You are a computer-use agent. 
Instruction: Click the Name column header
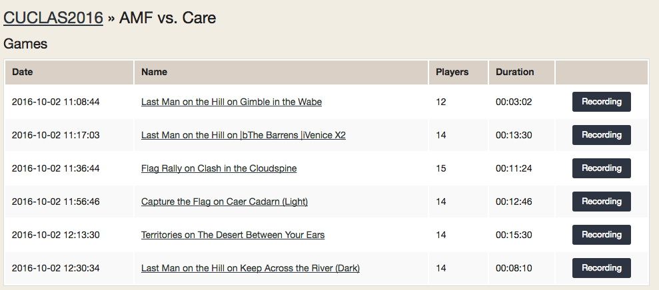click(x=154, y=72)
